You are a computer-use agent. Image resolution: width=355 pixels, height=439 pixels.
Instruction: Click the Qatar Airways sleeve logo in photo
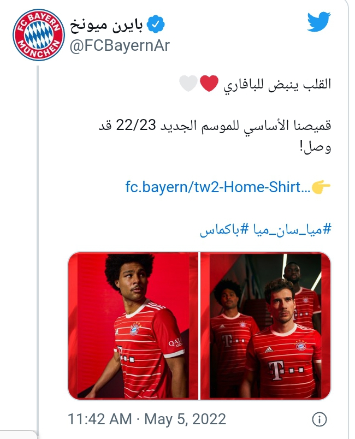pyautogui.click(x=175, y=342)
